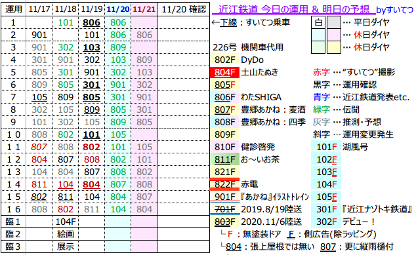The width and height of the screenshot is (416, 255).
Task: Click the 'byすいてつ' author text
Action: [395, 10]
